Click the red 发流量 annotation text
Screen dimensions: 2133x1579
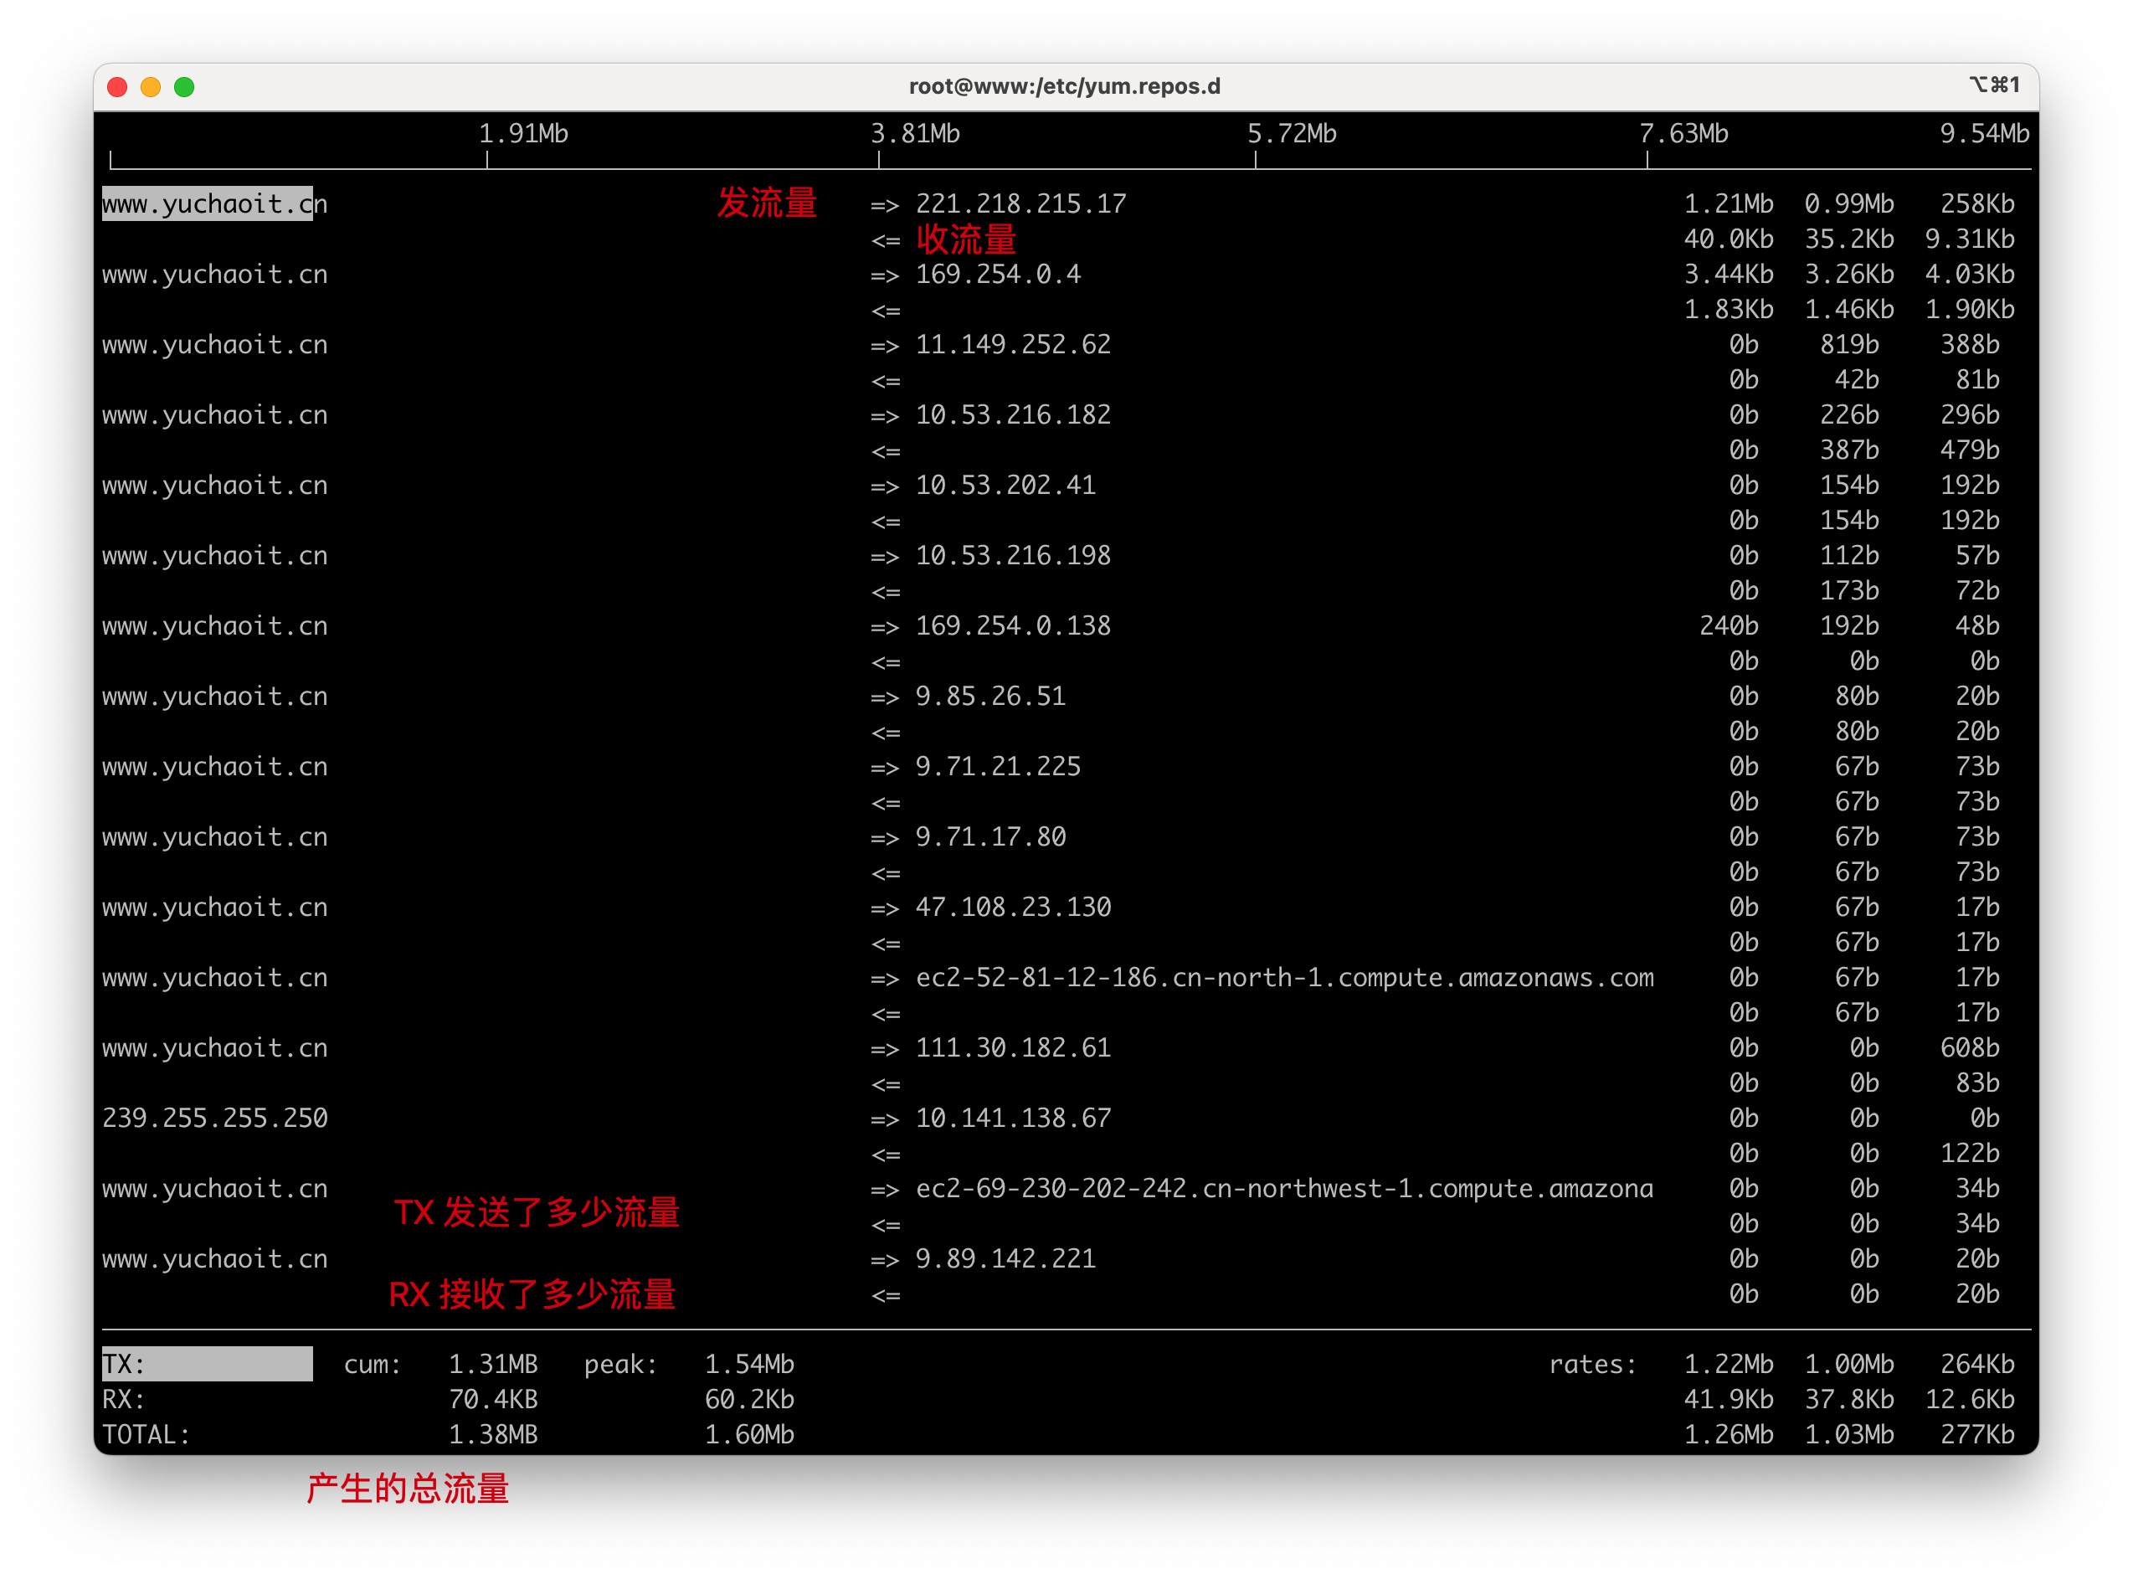click(767, 203)
